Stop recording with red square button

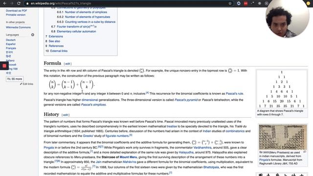coord(4,66)
